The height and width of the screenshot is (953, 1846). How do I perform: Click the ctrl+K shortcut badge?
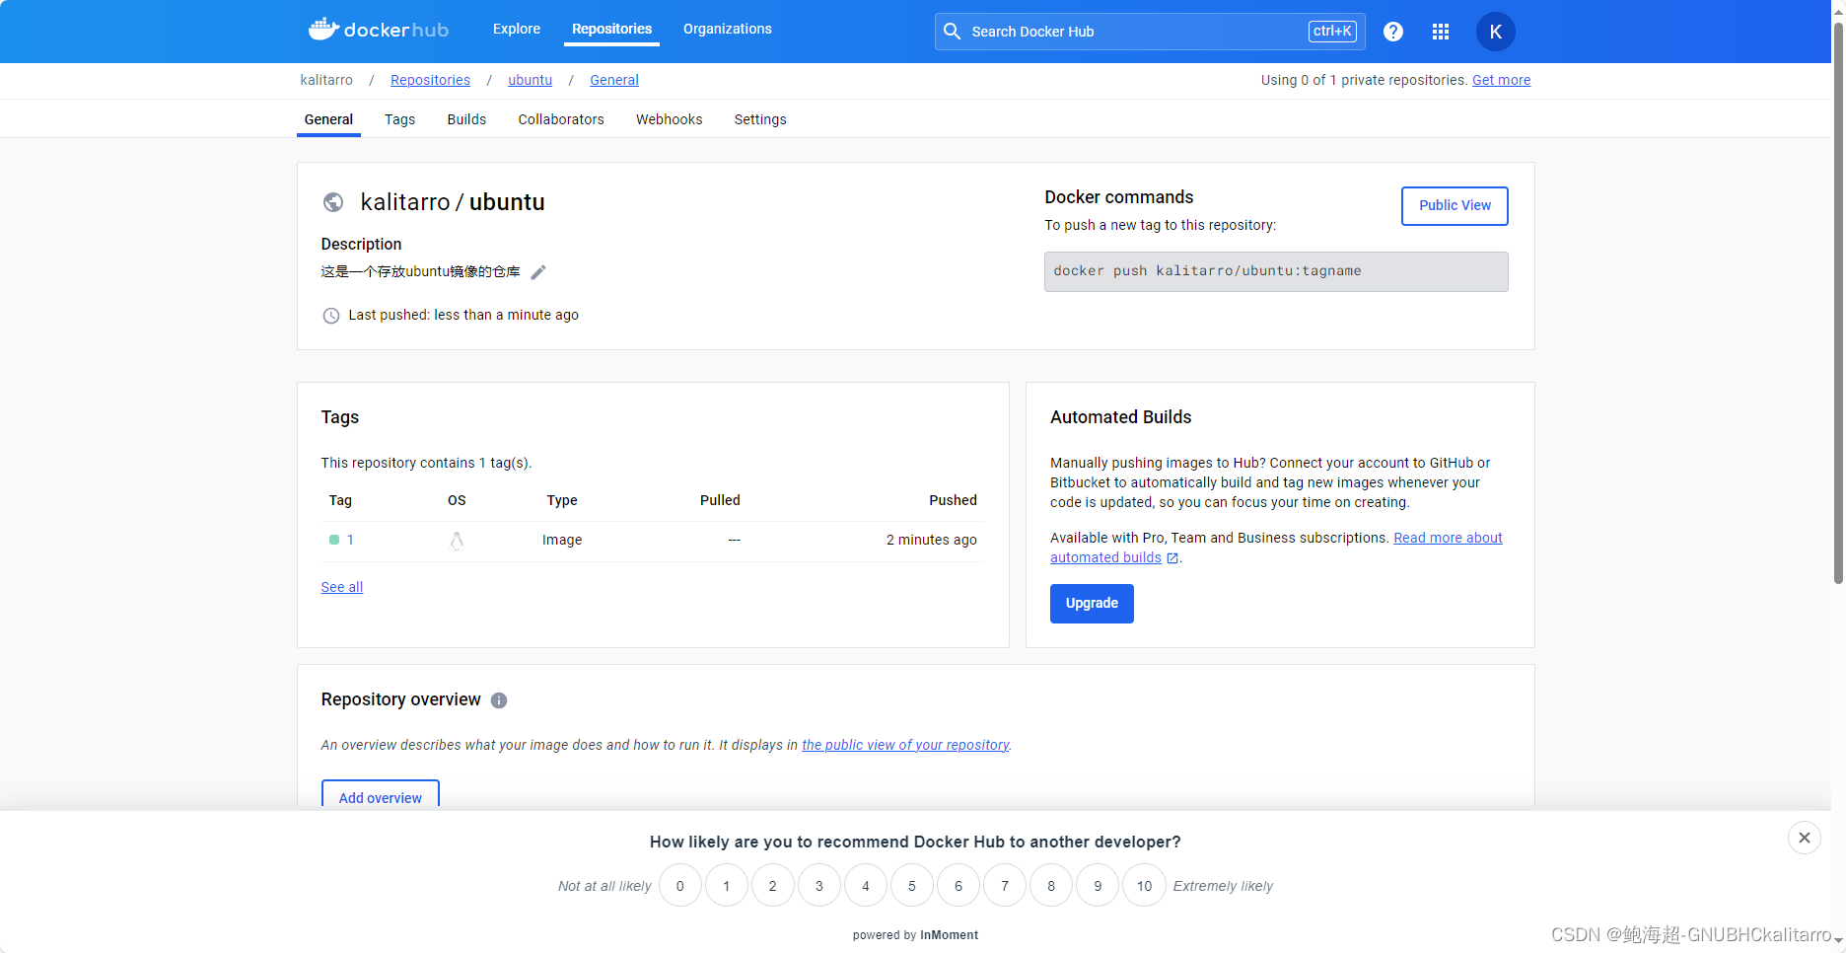[1332, 32]
